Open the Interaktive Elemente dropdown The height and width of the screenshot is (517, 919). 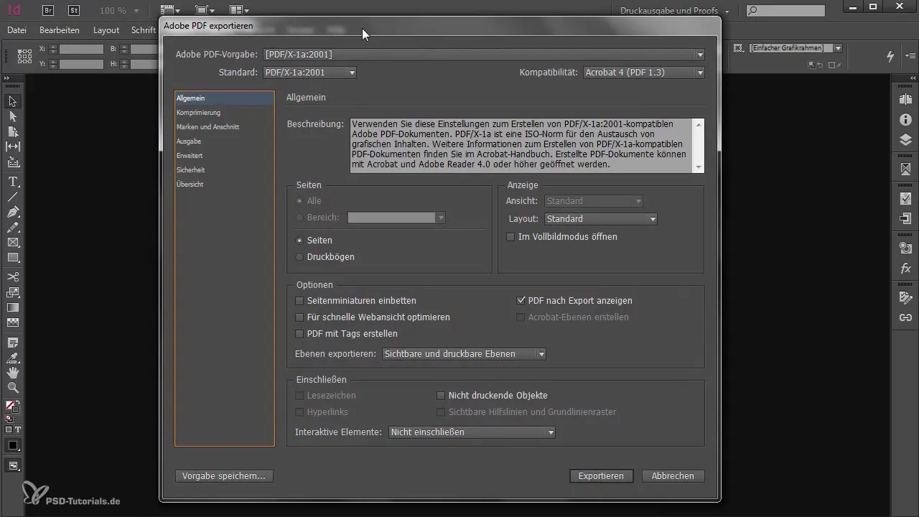pyautogui.click(x=472, y=432)
